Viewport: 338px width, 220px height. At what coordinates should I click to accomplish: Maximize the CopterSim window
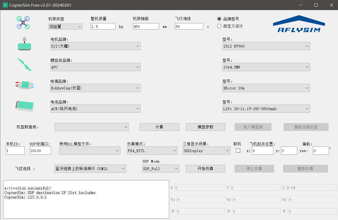316,5
